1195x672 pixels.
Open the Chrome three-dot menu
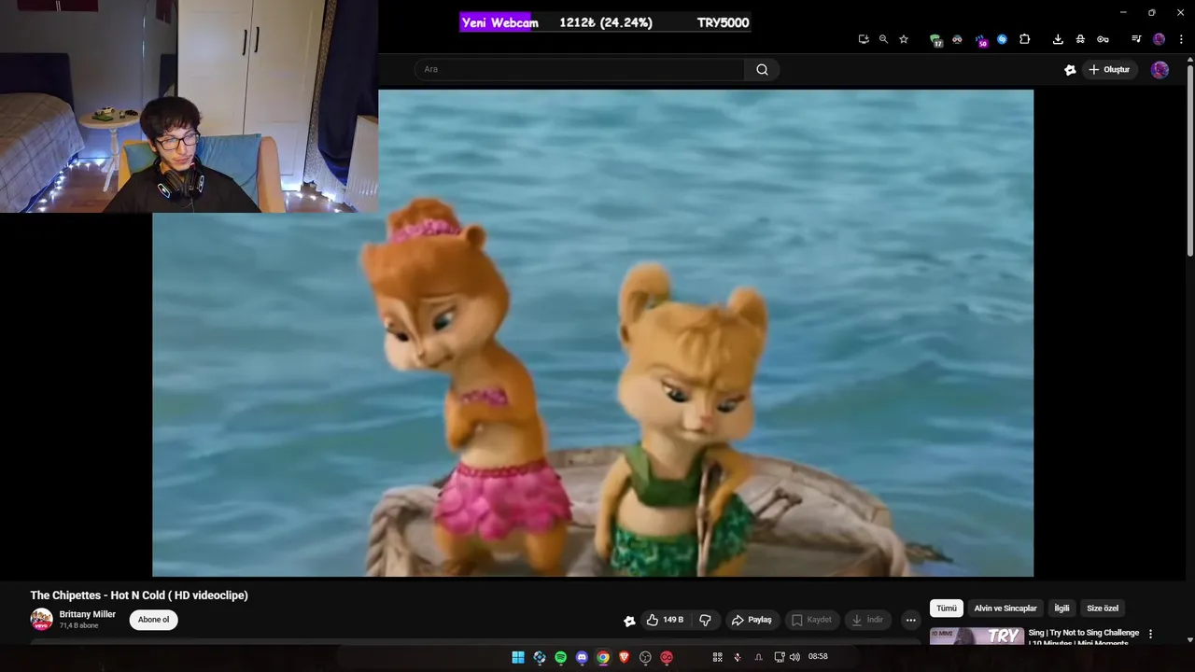point(1181,39)
